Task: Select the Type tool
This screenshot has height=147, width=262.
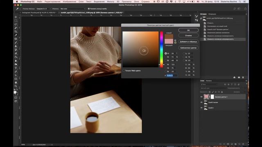Action: (16, 68)
